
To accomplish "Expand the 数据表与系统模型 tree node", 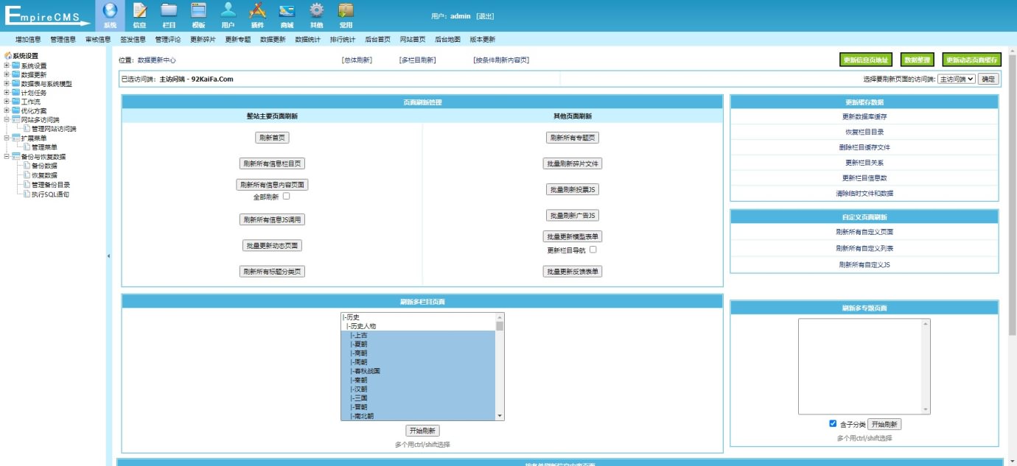I will (7, 83).
